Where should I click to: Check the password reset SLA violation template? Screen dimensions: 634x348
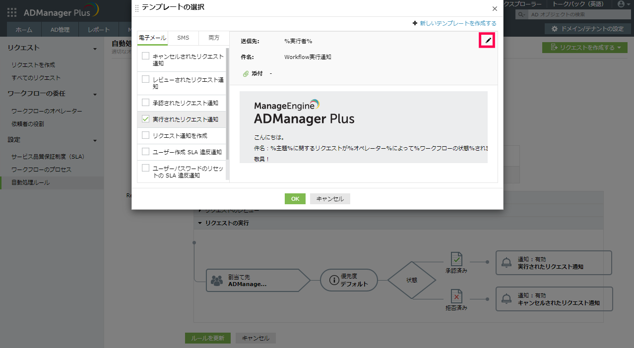(145, 168)
